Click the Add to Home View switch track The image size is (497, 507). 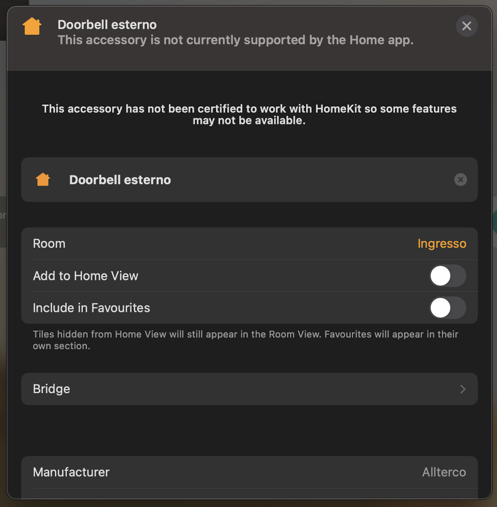(448, 276)
